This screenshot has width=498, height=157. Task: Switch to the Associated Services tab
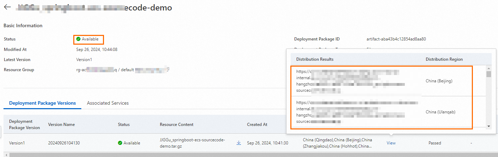[x=108, y=103]
